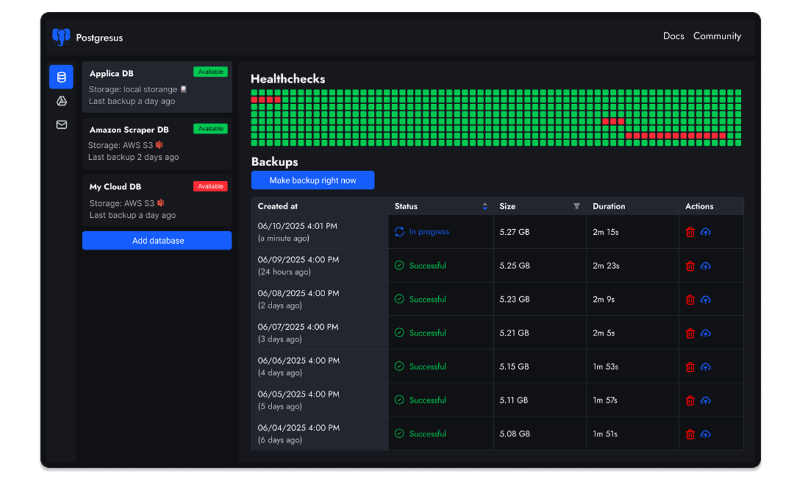Restore the 06/10/2025 4:01 PM backup via cloud icon
The width and height of the screenshot is (802, 480).
pos(705,232)
